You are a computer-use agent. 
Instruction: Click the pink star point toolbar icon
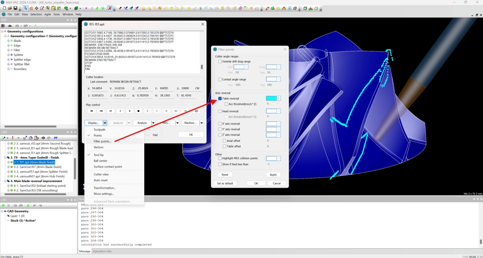coord(86,8)
